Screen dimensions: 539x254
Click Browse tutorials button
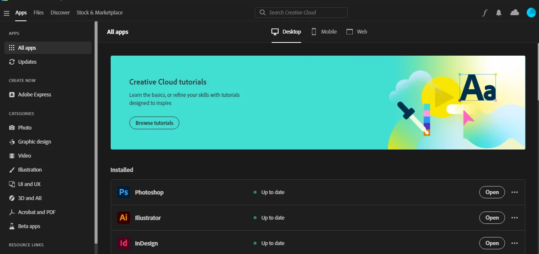pyautogui.click(x=154, y=123)
